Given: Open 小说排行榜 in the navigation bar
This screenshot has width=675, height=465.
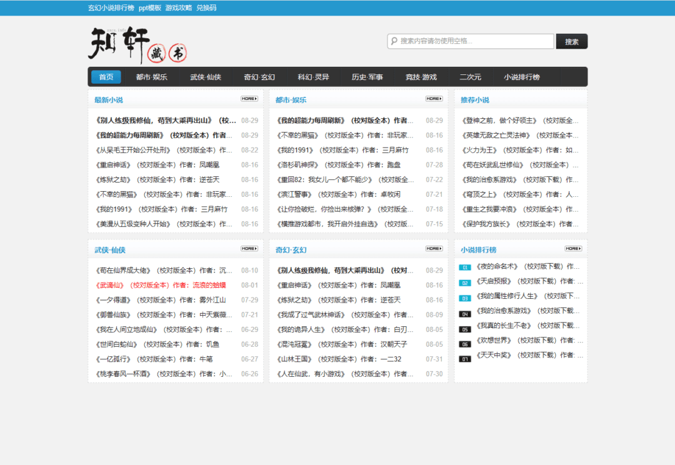Looking at the screenshot, I should click(x=521, y=77).
